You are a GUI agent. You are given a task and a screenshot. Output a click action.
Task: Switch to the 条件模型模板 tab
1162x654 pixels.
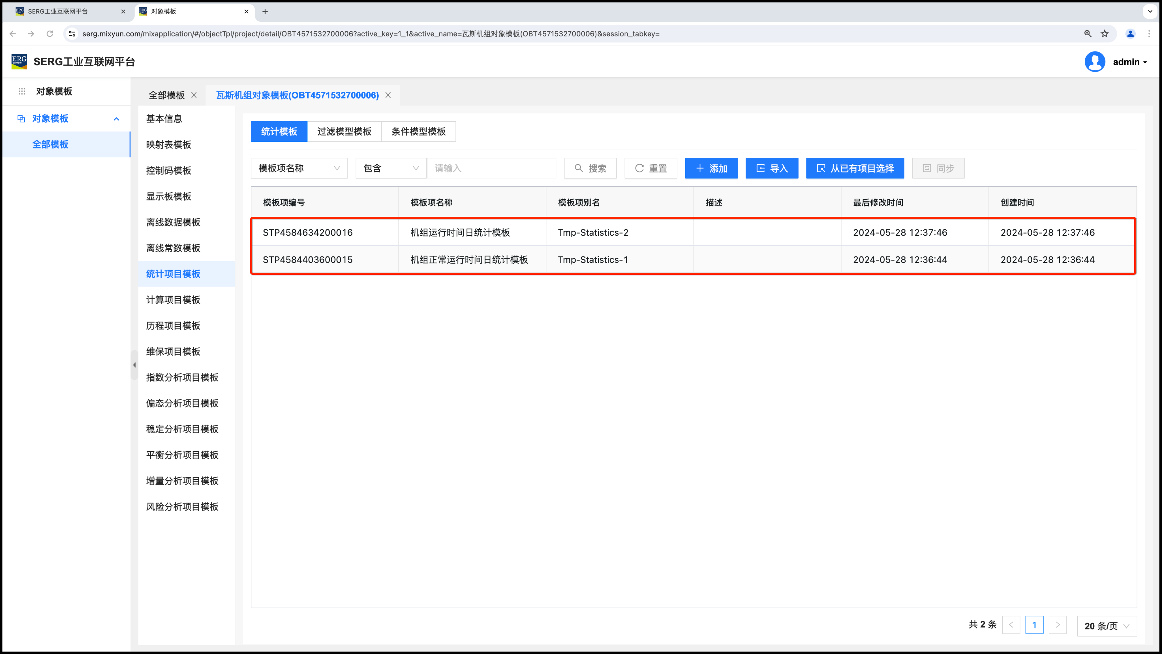tap(418, 132)
